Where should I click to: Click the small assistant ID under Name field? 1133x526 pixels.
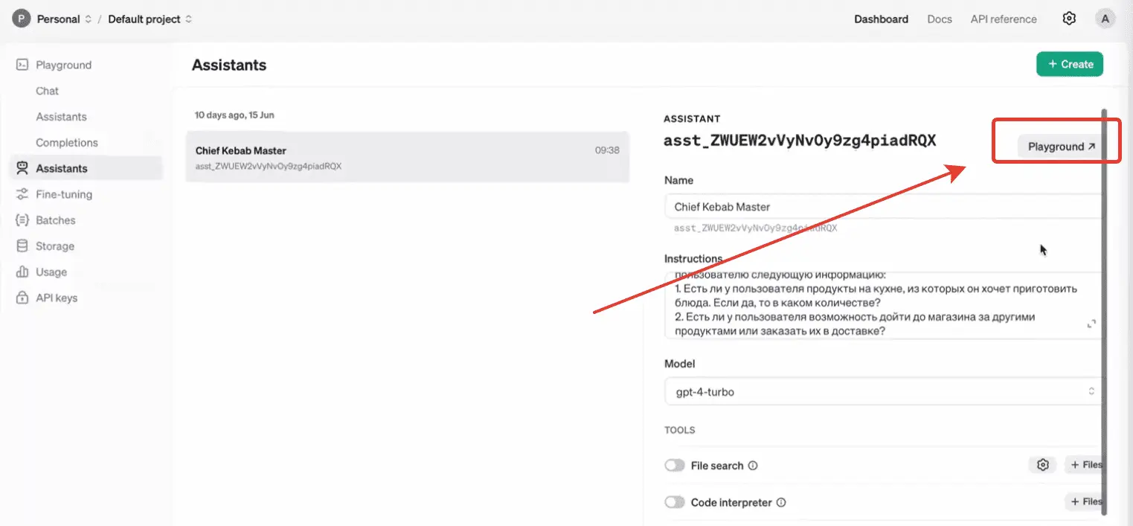tap(756, 228)
